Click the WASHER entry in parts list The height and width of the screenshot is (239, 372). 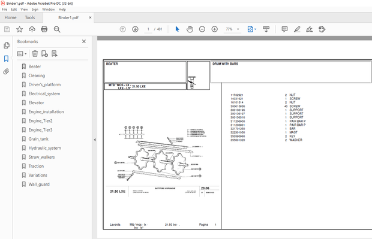[296, 140]
